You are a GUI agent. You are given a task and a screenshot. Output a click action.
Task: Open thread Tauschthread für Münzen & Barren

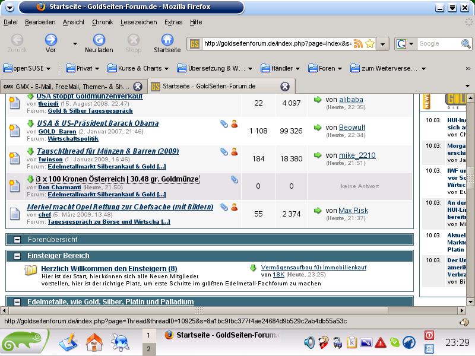click(x=107, y=151)
